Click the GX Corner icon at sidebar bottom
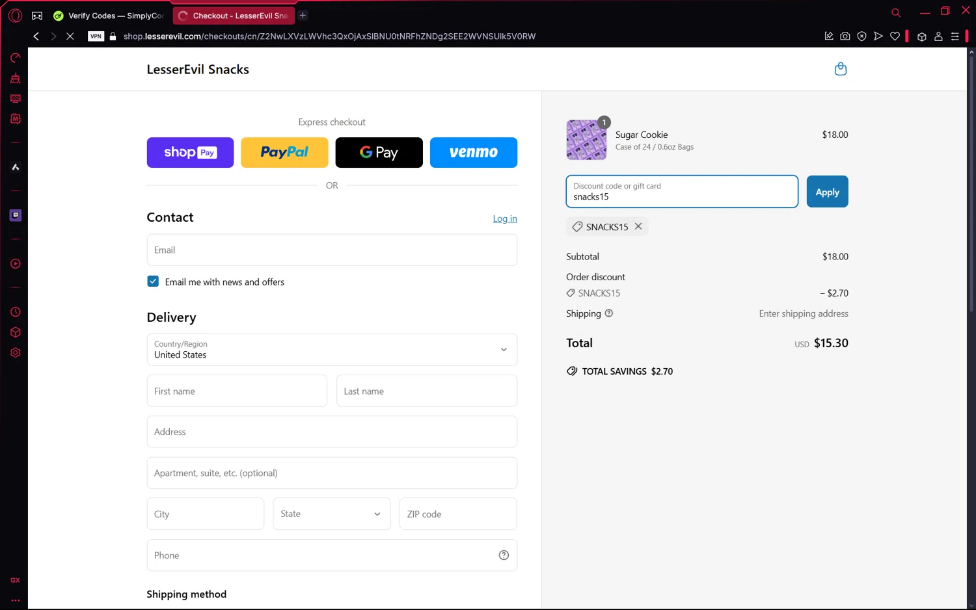This screenshot has height=610, width=976. [15, 580]
